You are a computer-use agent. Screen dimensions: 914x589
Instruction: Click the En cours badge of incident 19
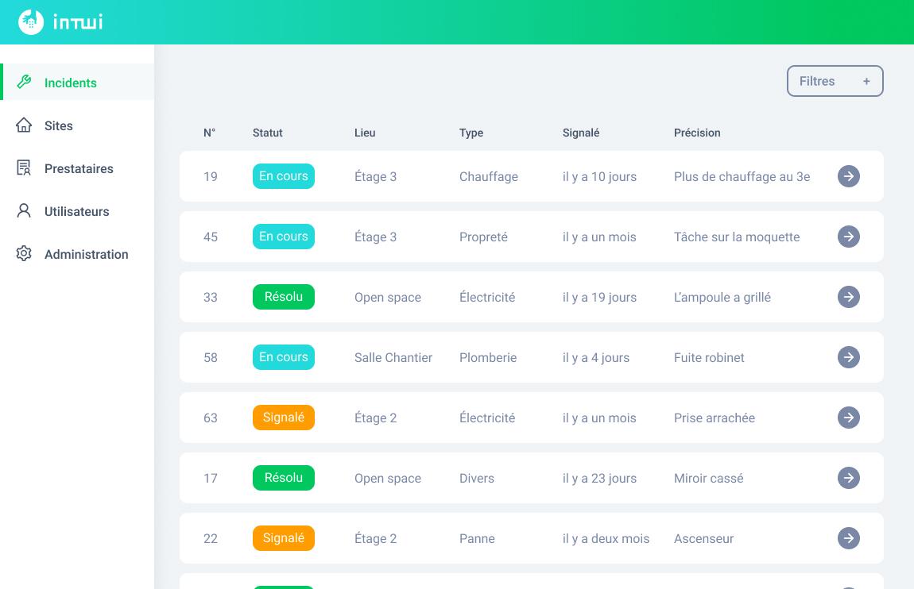pos(283,175)
